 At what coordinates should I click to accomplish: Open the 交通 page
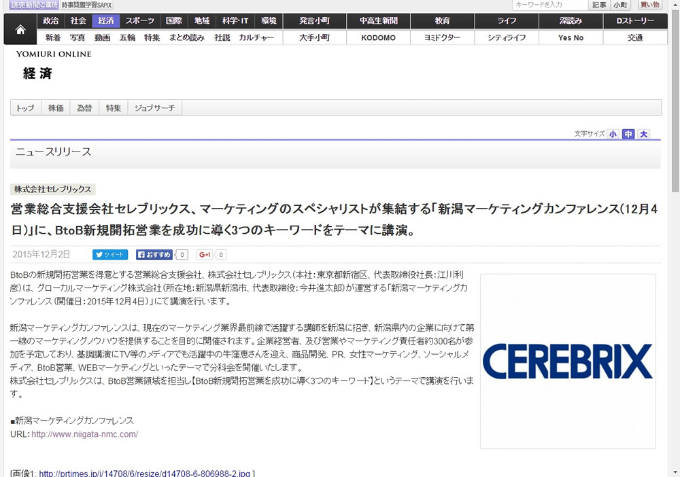(635, 37)
